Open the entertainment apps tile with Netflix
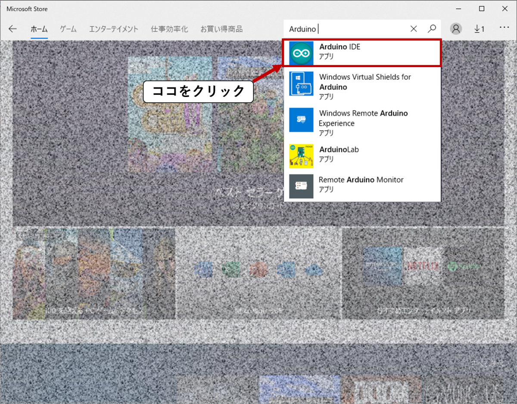The height and width of the screenshot is (404, 517). coord(423,273)
